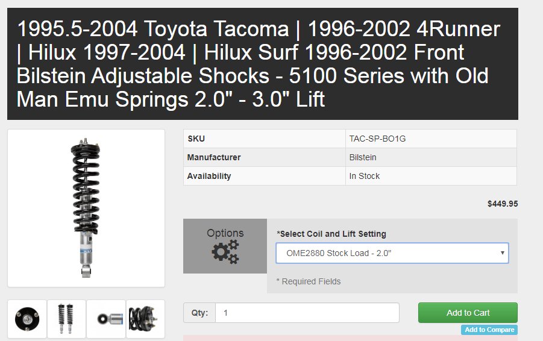Screen dimensions: 543x341
Task: Click the Add to Compare button
Action: [x=489, y=330]
